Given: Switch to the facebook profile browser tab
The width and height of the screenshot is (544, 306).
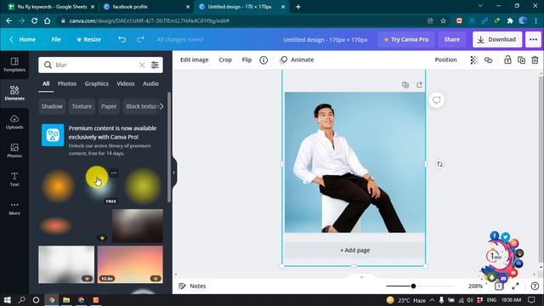Looking at the screenshot, I should pyautogui.click(x=145, y=7).
